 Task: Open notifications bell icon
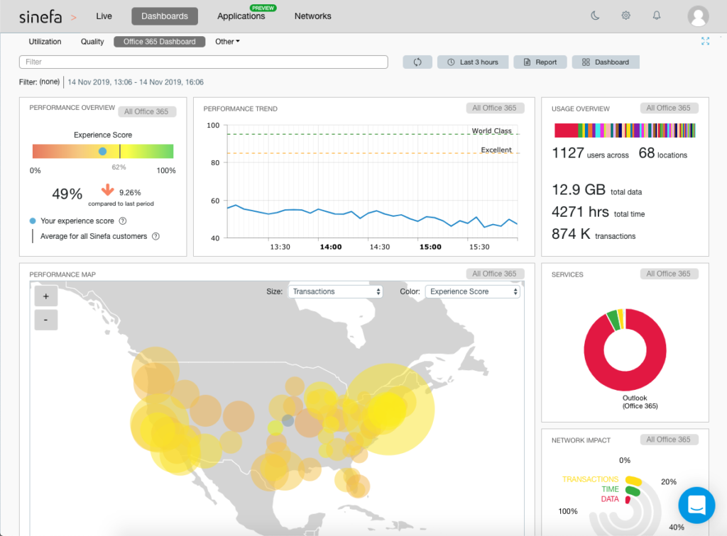657,16
